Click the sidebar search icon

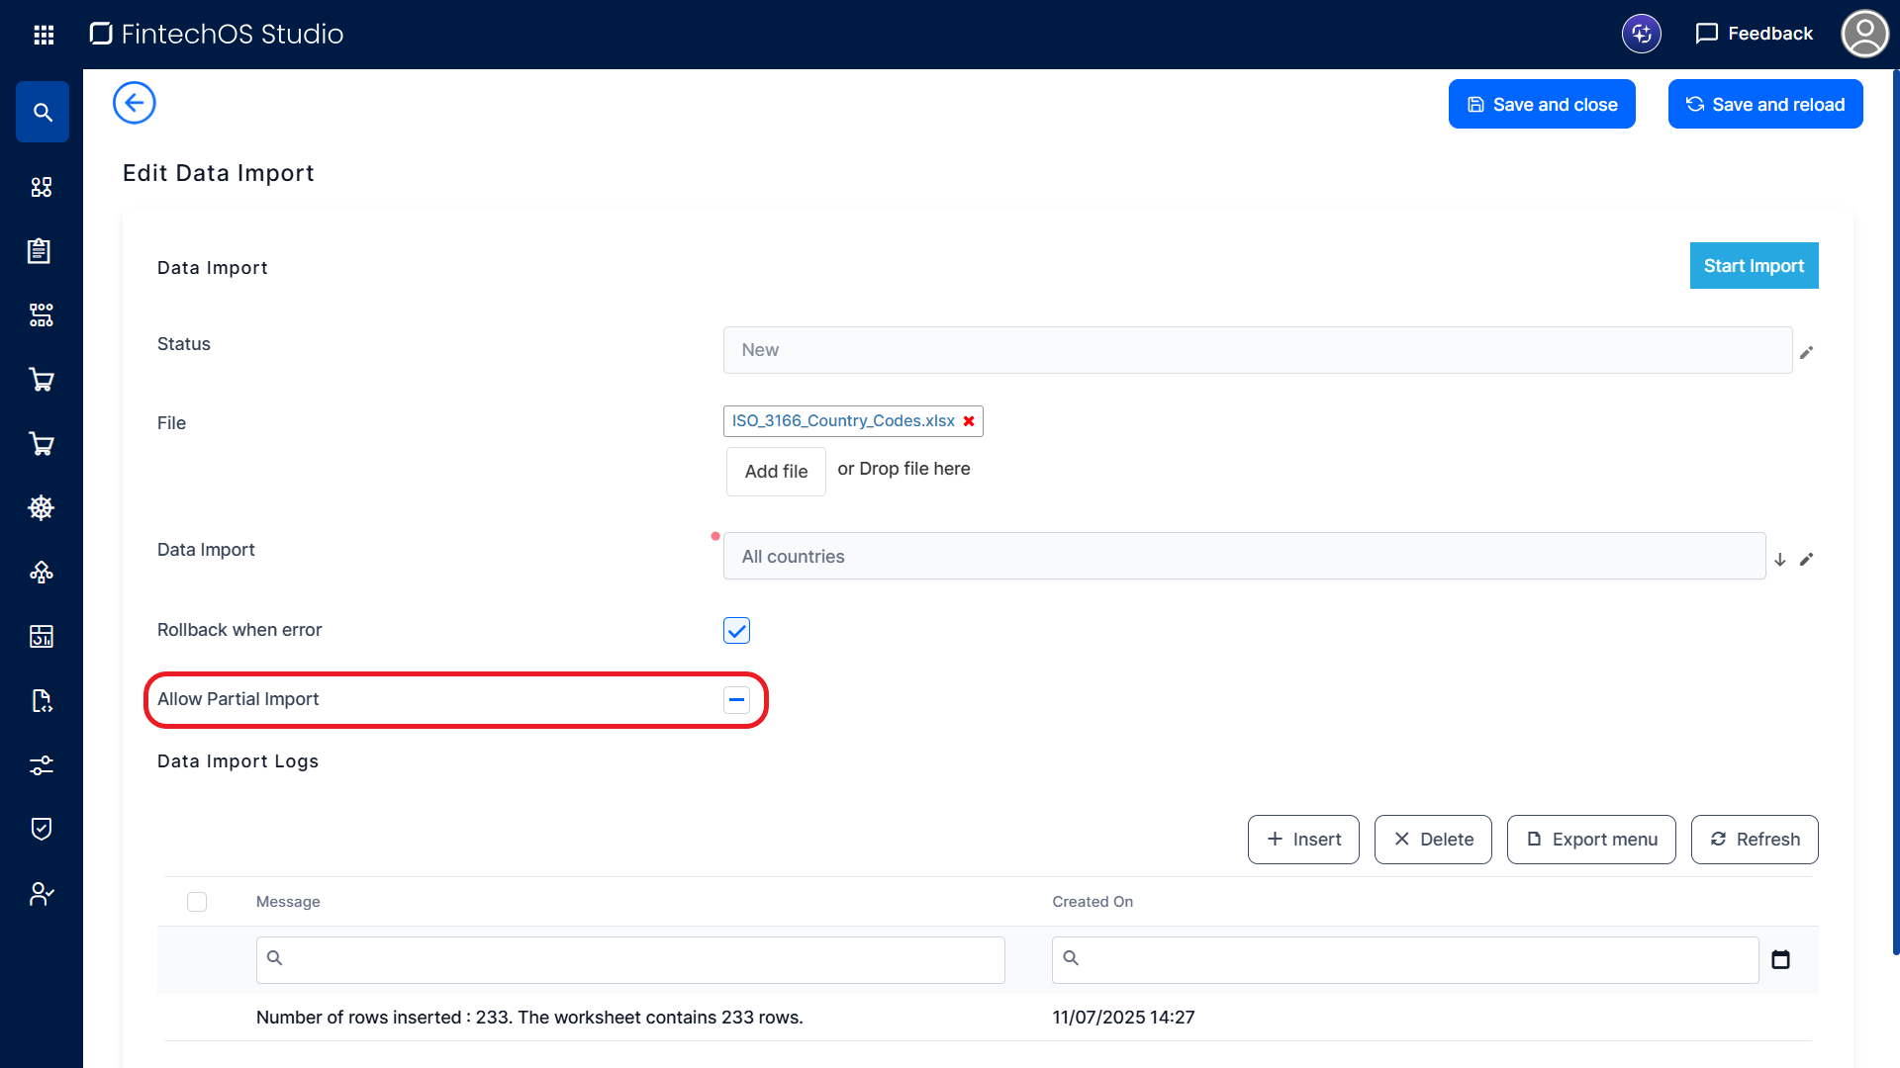[43, 112]
